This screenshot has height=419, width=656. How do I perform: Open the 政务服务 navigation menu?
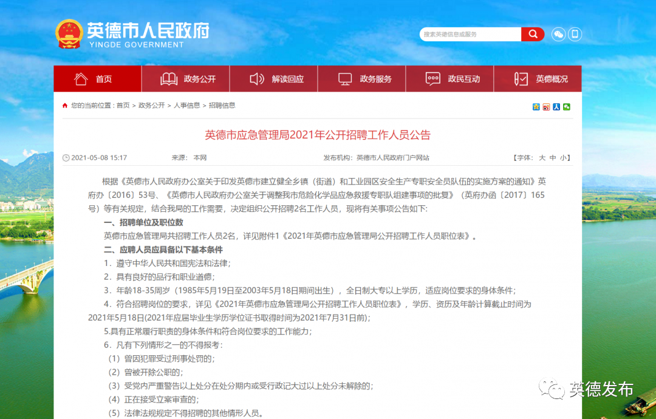tap(362, 78)
